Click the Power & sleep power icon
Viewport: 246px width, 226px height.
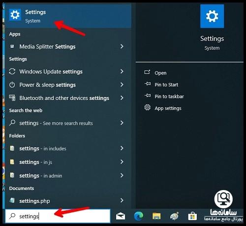click(x=12, y=85)
